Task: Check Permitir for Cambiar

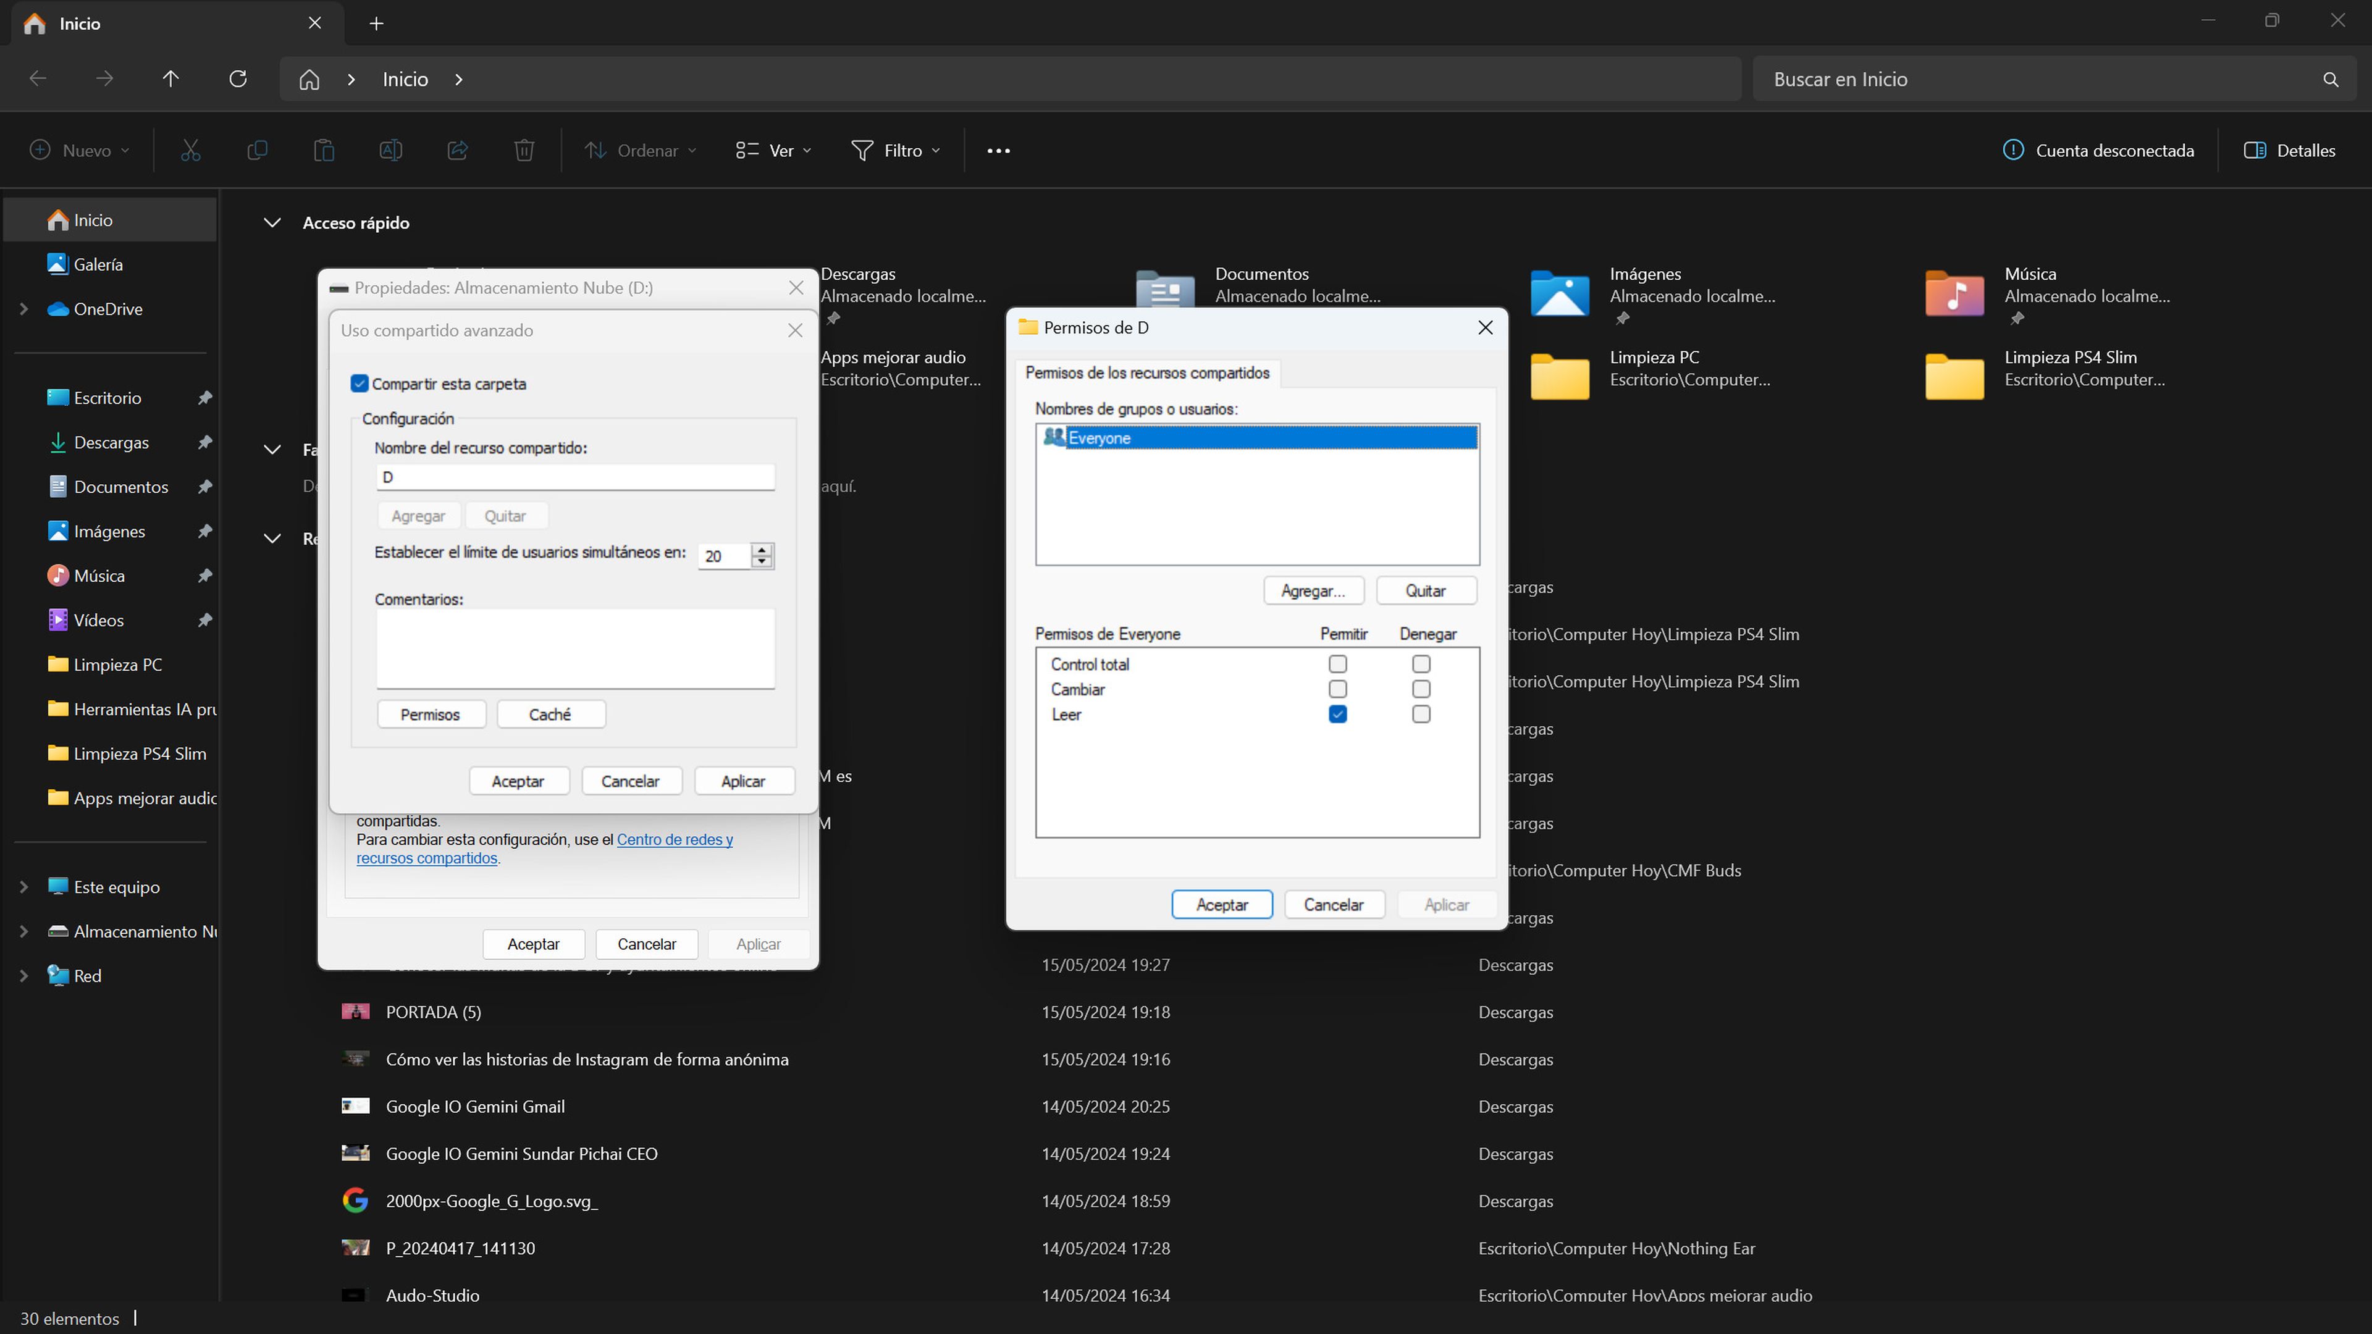Action: [1338, 689]
